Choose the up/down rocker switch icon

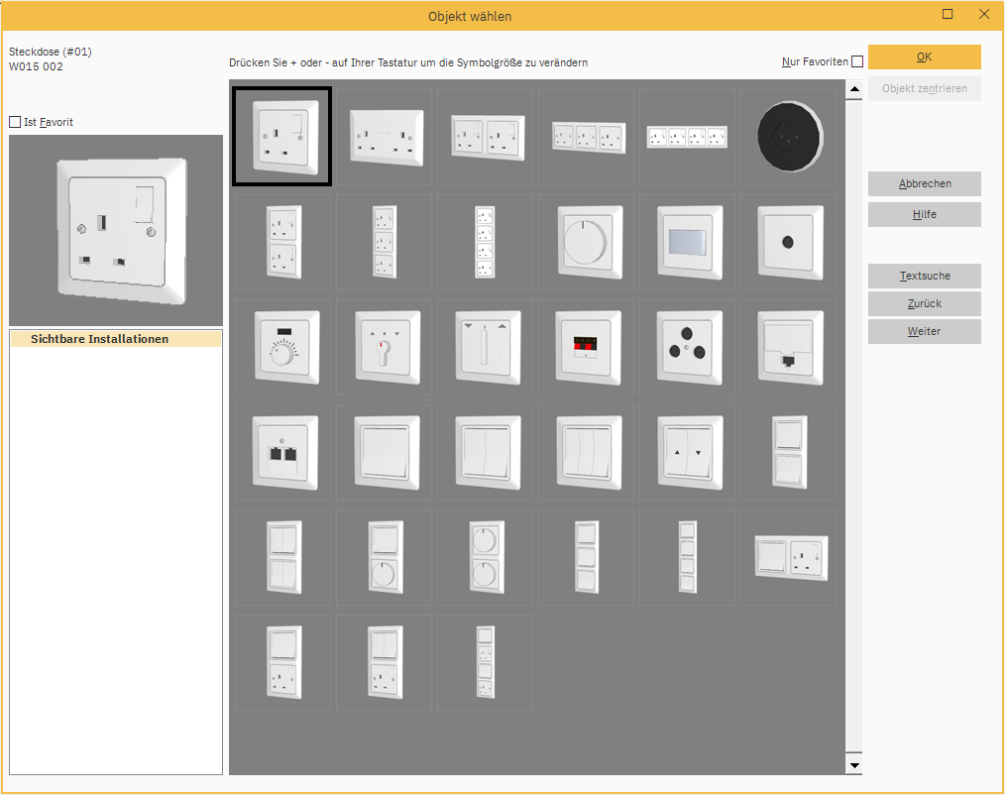click(x=687, y=453)
